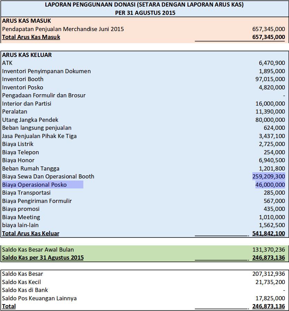
Task: Select the highlighted value 46,000,000
Action: pyautogui.click(x=270, y=185)
